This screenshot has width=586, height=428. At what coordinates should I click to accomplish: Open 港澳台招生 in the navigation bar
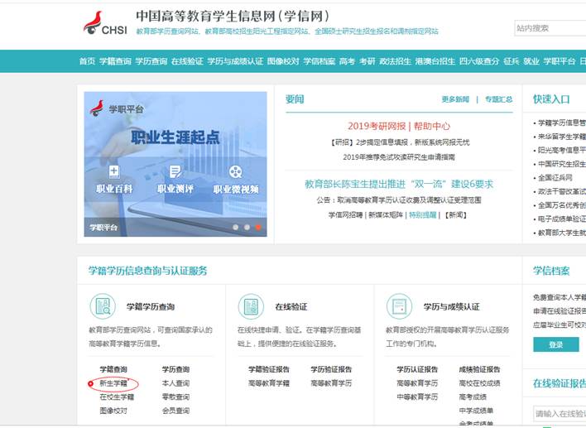coord(435,61)
